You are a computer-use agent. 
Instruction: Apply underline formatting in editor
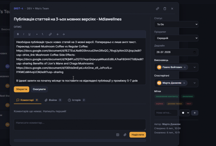[x=29, y=34]
